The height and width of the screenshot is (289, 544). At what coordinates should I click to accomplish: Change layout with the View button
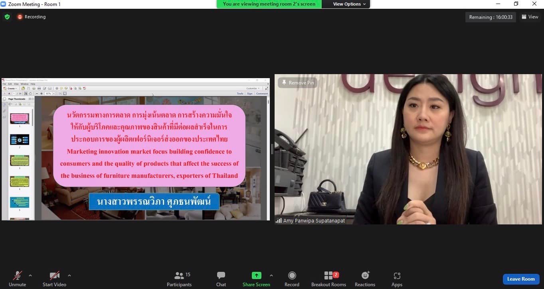pyautogui.click(x=530, y=17)
